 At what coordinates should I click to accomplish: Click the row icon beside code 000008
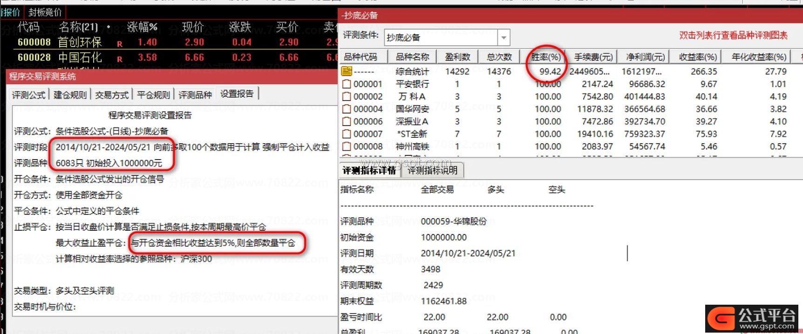(x=347, y=147)
